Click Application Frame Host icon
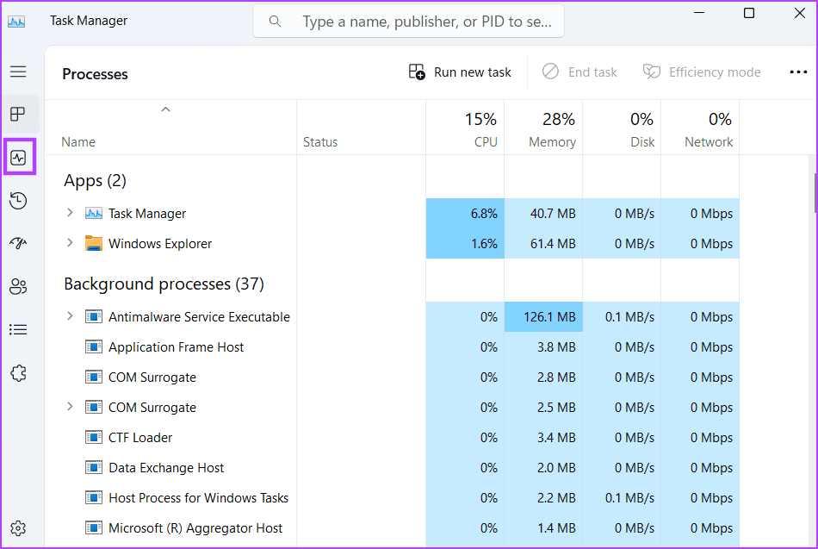 pyautogui.click(x=94, y=346)
